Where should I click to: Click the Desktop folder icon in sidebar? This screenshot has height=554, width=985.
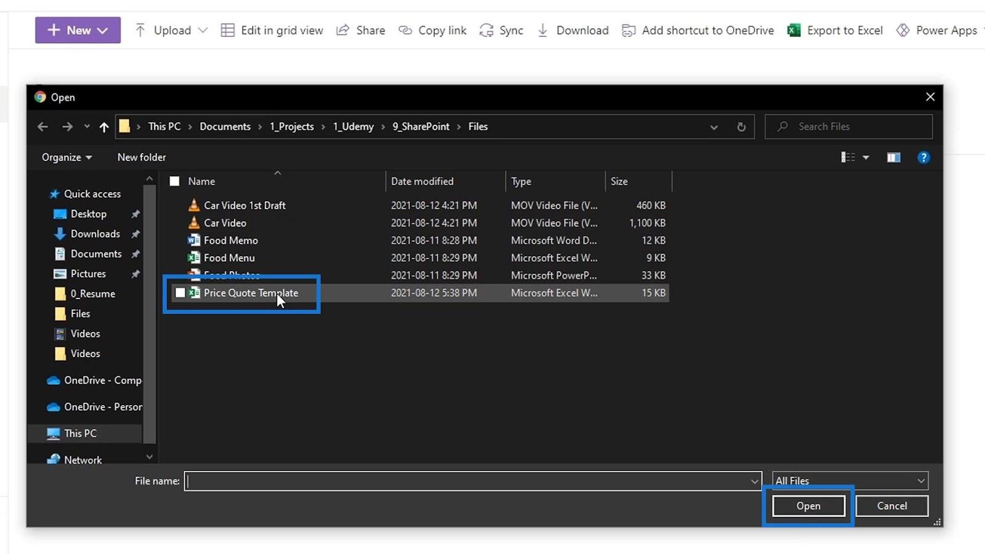(x=60, y=214)
